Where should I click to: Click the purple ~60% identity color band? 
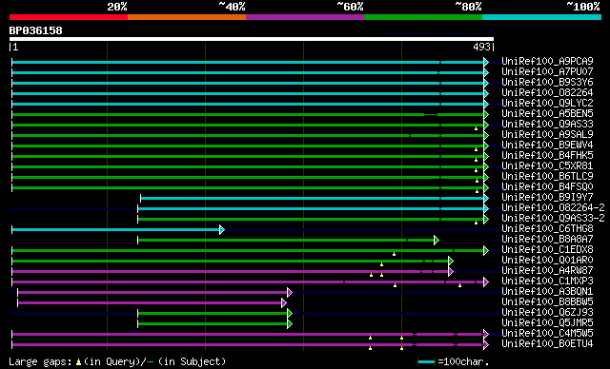pyautogui.click(x=305, y=17)
